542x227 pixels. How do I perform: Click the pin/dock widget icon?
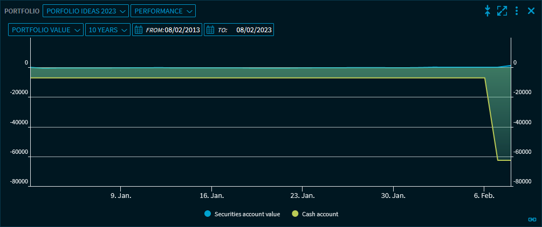487,11
